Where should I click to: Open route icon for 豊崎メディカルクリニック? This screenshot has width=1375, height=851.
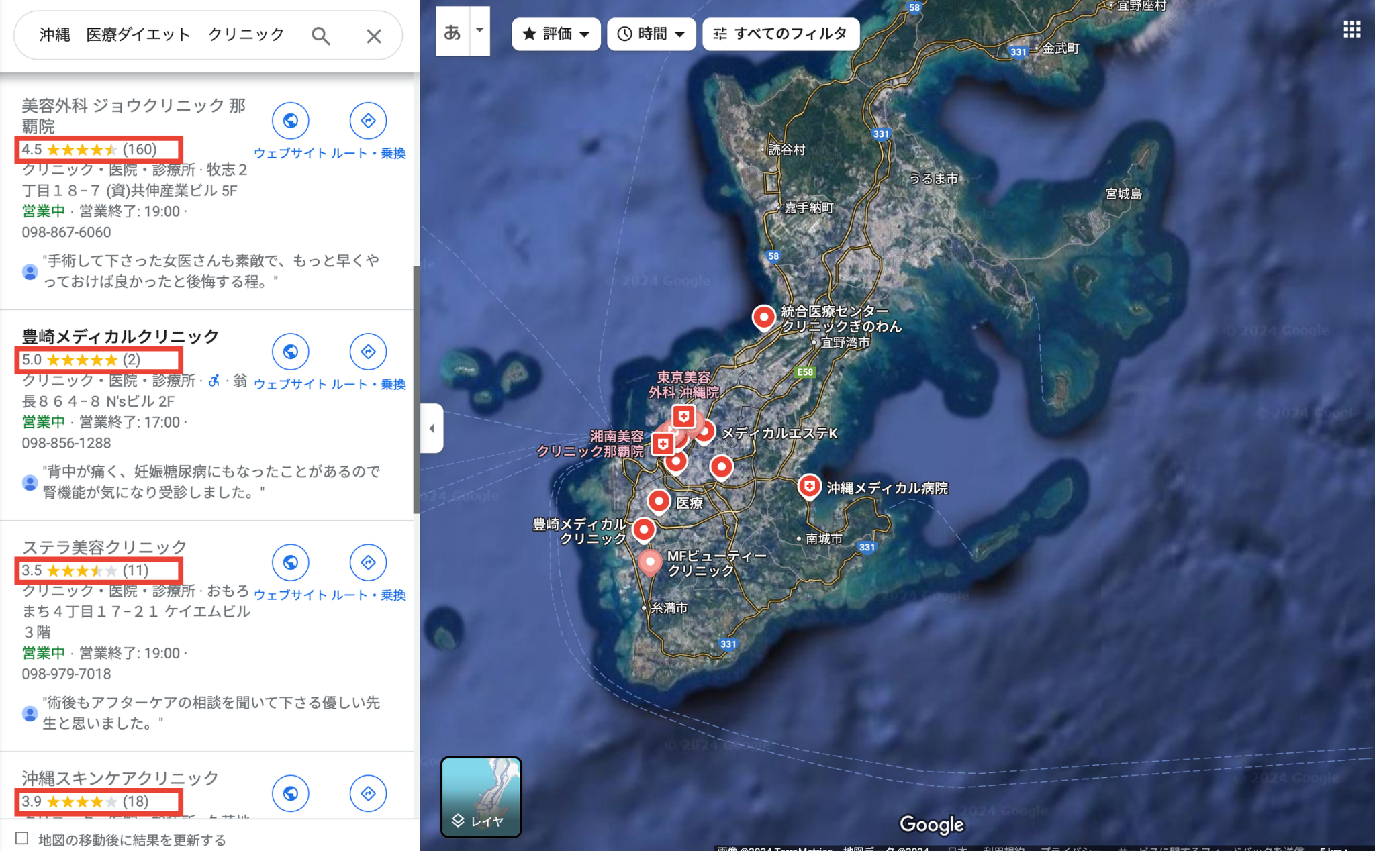(368, 352)
